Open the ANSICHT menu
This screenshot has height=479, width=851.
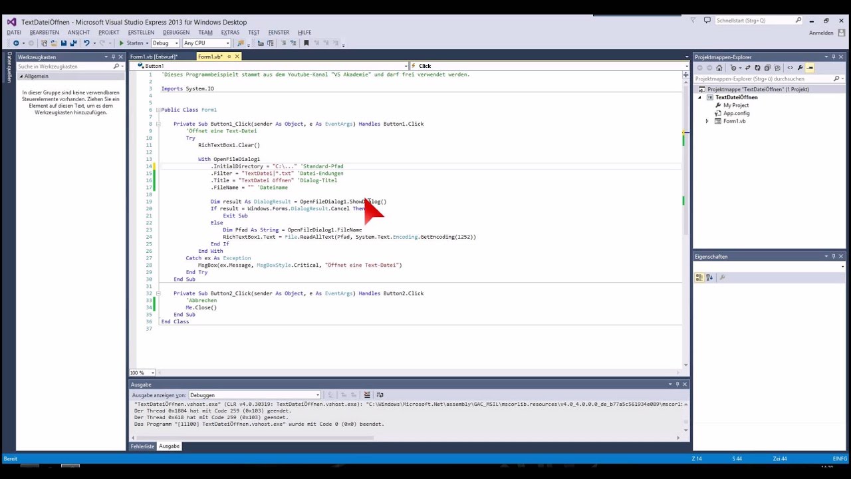coord(78,32)
